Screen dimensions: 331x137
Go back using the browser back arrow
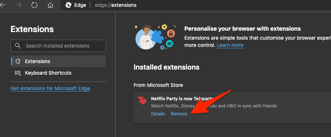[x=3, y=5]
